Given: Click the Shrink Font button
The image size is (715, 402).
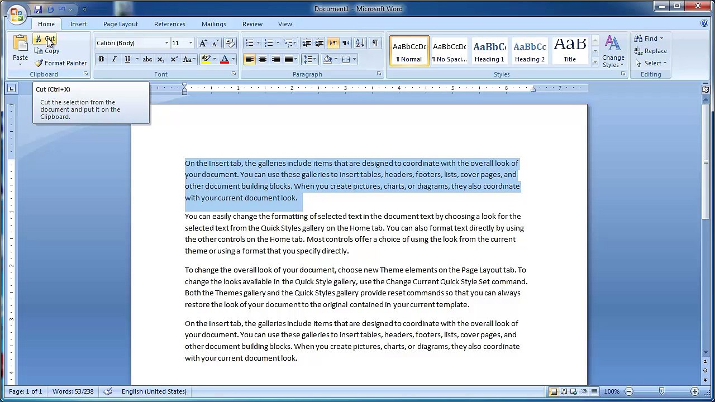Looking at the screenshot, I should click(x=215, y=43).
